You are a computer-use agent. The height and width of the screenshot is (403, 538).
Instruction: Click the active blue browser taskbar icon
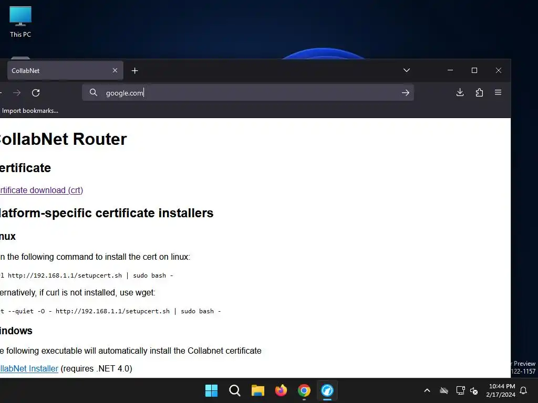[327, 390]
